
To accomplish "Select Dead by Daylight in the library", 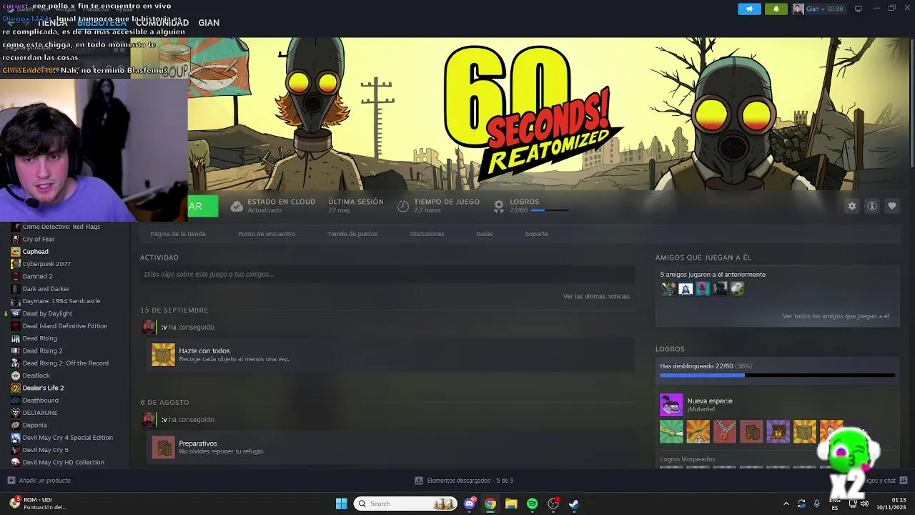I will 47,313.
